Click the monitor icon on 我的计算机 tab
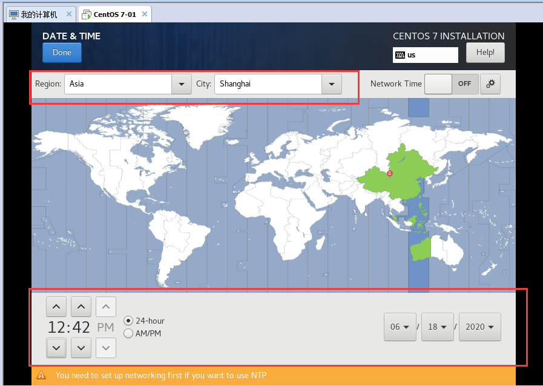543x386 pixels. [14, 15]
